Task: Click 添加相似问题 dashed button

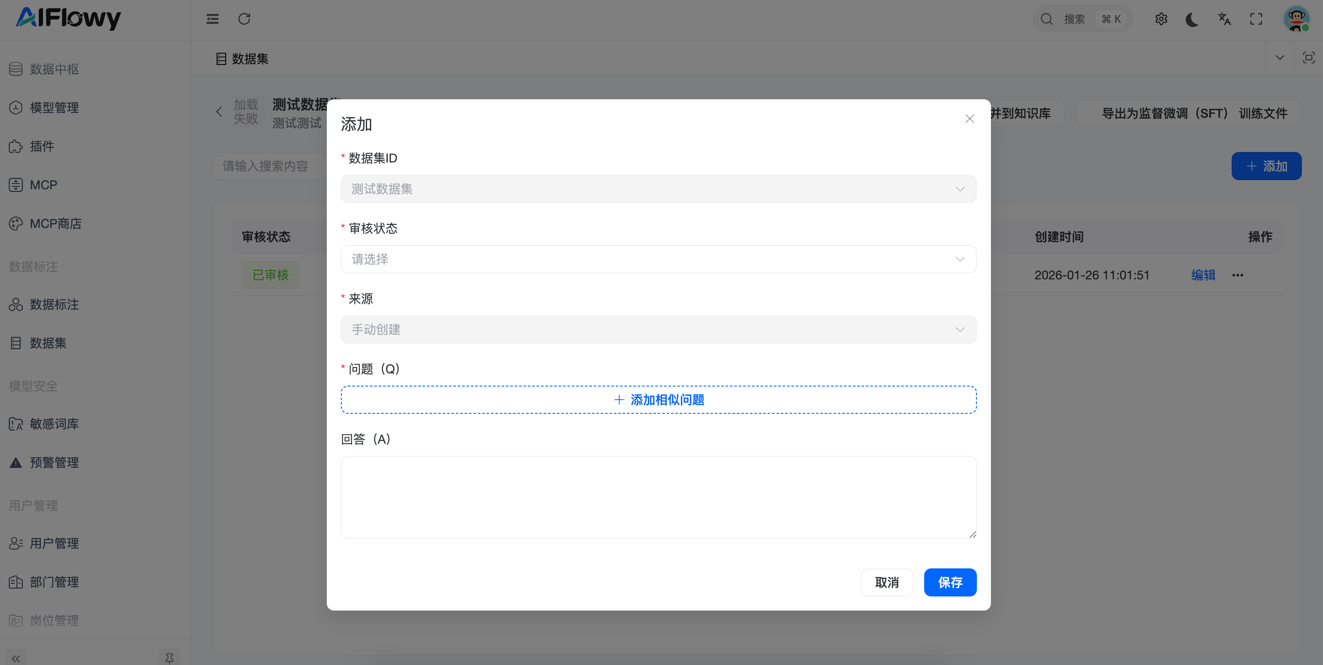Action: [x=658, y=400]
